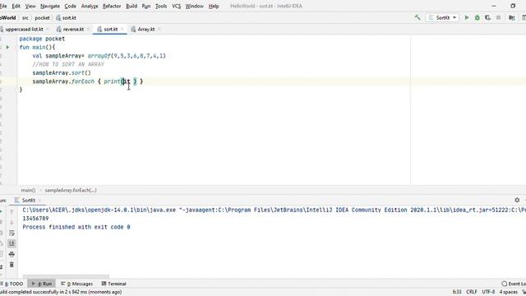
Task: Open the VCS menu
Action: 176,6
